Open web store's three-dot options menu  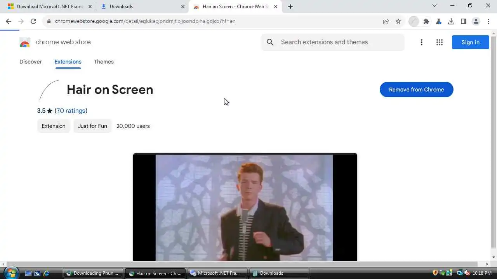click(422, 42)
